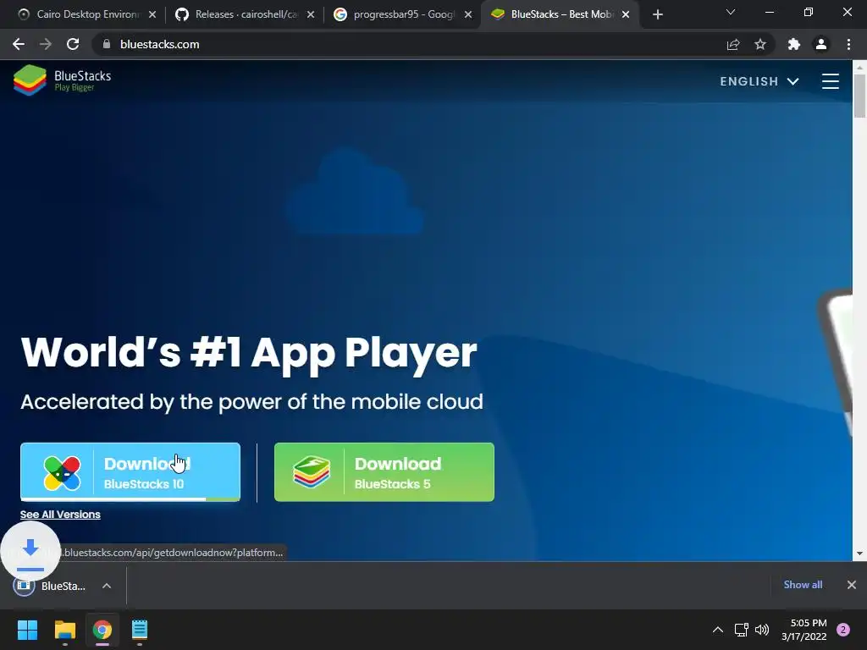Close the Releases cairoshell tab
This screenshot has height=650, width=867.
pos(311,14)
